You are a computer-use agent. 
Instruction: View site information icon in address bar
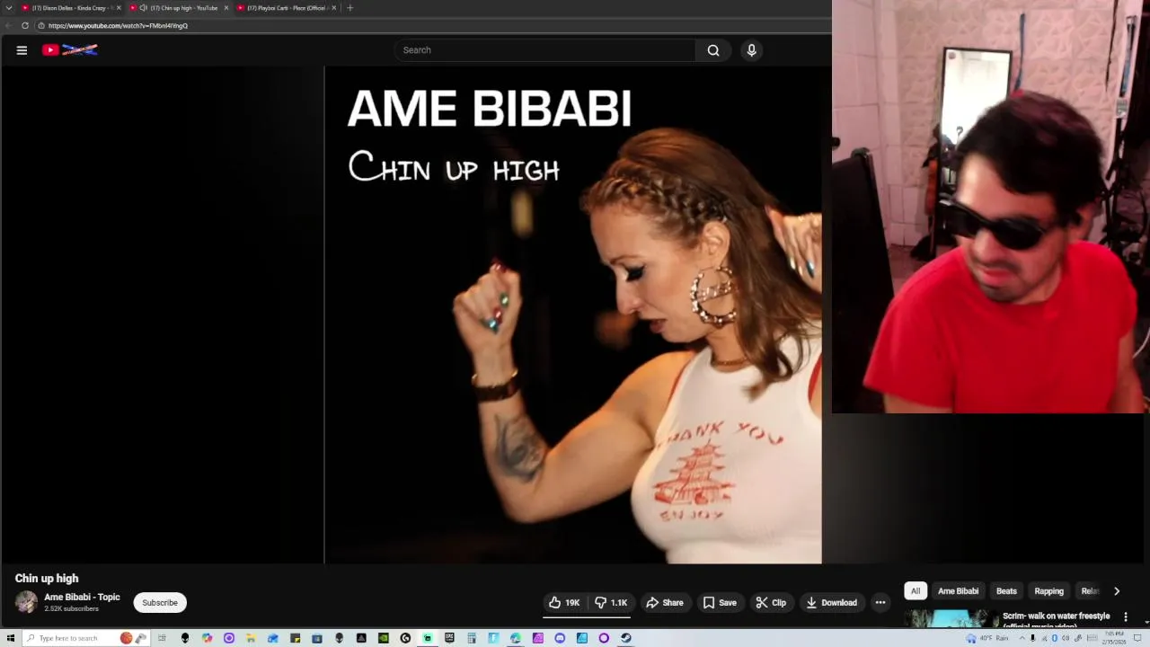pyautogui.click(x=41, y=26)
